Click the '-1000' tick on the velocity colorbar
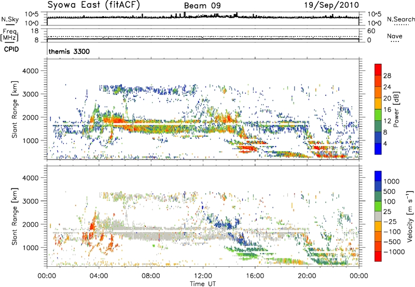This screenshot has width=415, height=287. click(394, 252)
